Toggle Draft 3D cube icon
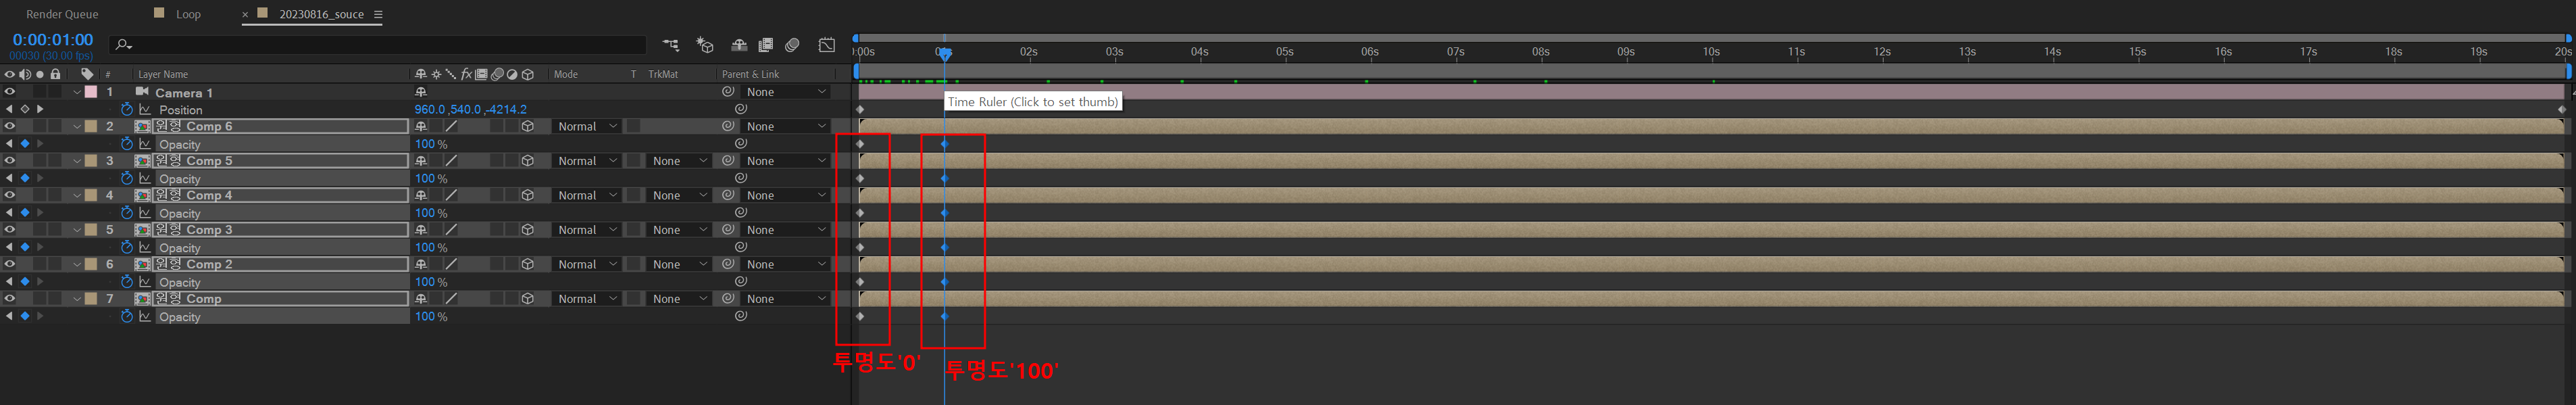The height and width of the screenshot is (405, 2576). (x=705, y=45)
